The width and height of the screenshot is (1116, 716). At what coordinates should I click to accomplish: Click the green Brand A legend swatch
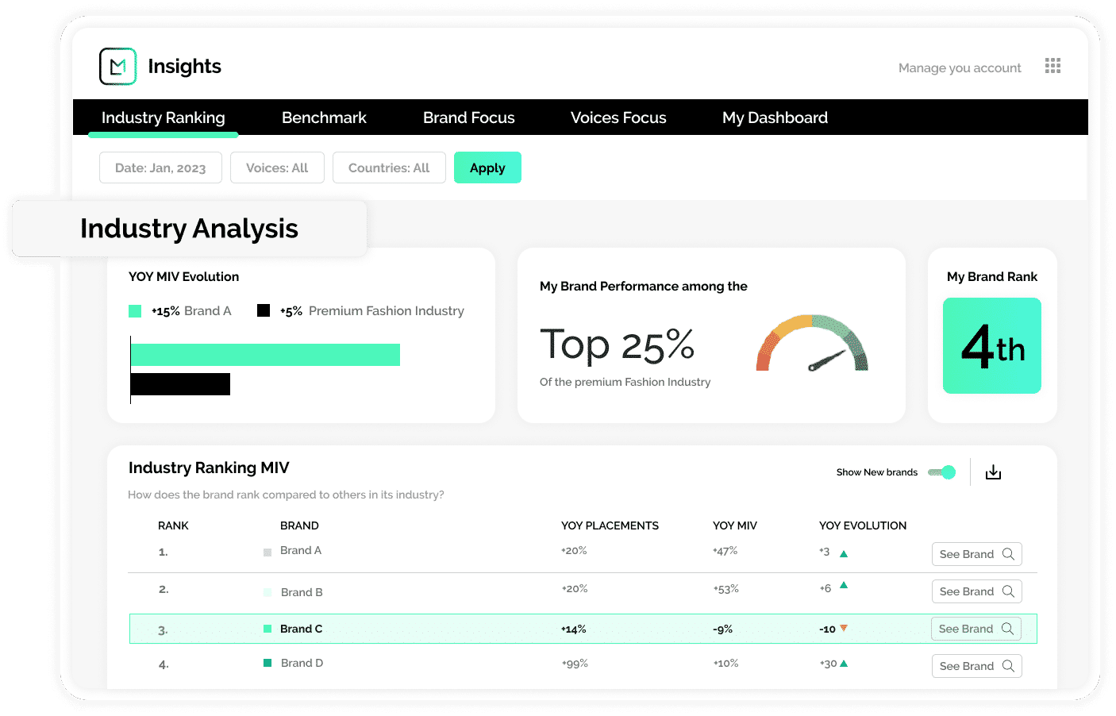tap(135, 310)
